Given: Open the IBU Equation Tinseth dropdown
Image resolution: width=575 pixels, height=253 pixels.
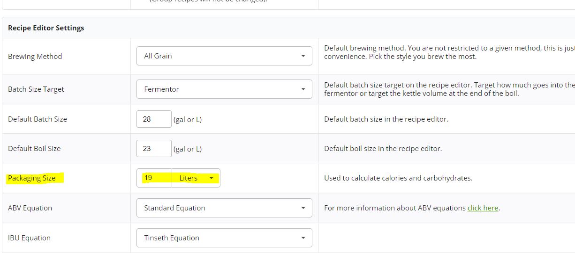Looking at the screenshot, I should click(x=224, y=238).
